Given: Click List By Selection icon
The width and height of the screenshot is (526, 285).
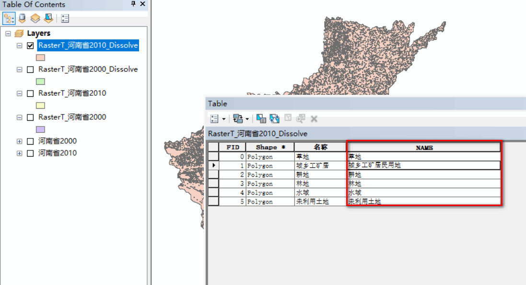Looking at the screenshot, I should (48, 18).
